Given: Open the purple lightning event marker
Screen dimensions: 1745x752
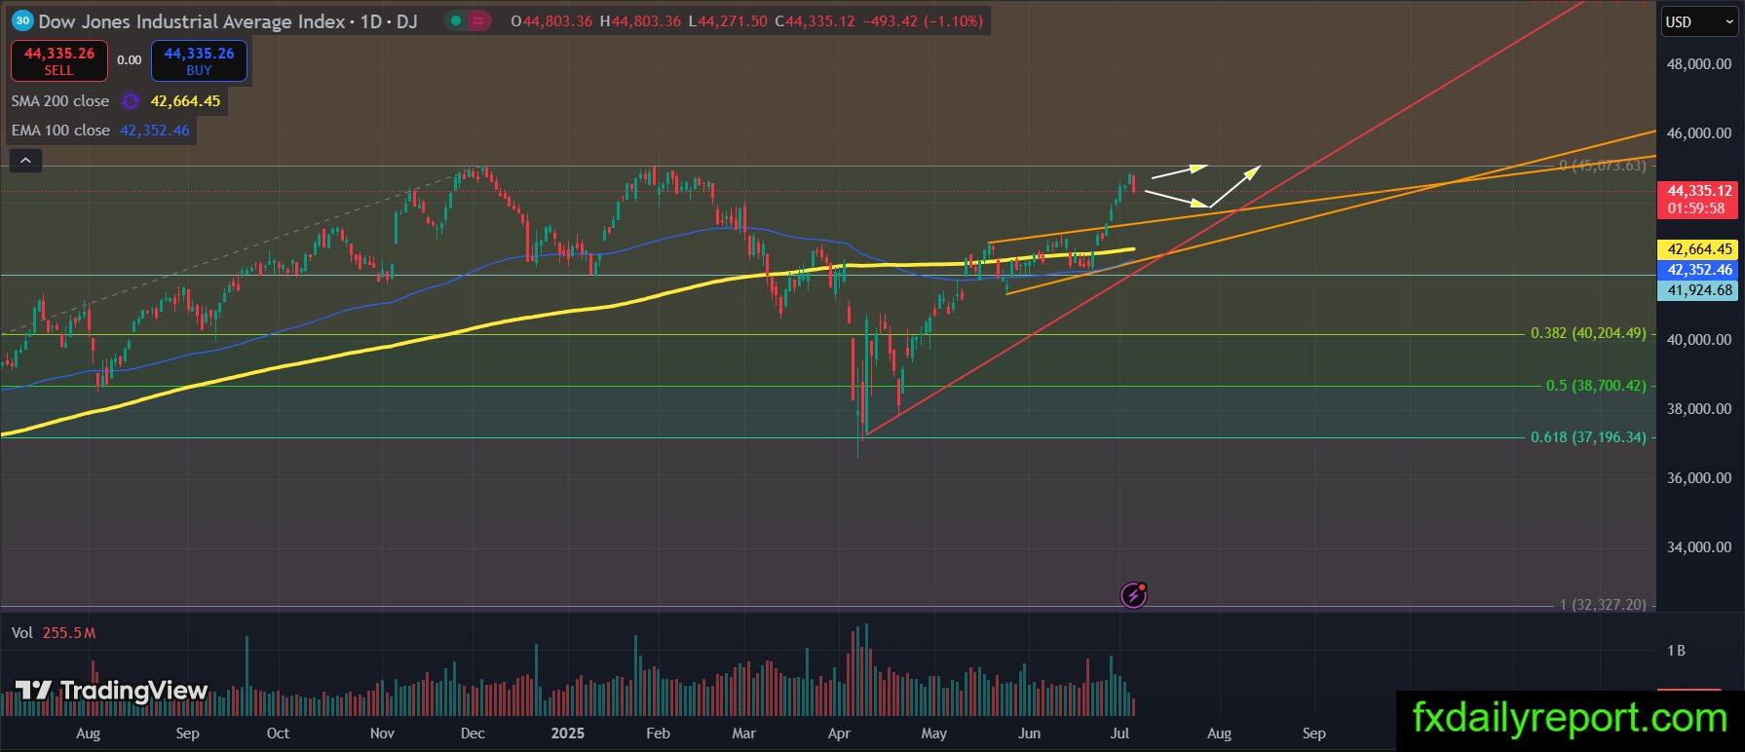Looking at the screenshot, I should click(1133, 594).
